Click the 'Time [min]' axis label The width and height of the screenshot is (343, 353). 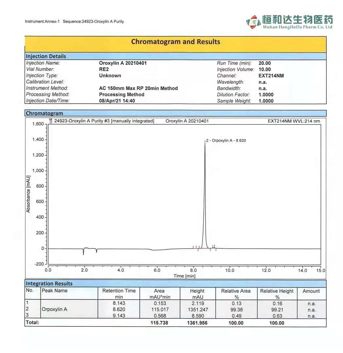click(184, 276)
